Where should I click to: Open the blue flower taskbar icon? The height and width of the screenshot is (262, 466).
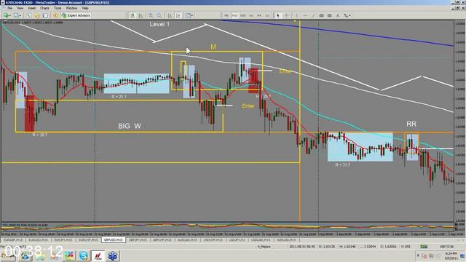pyautogui.click(x=113, y=255)
